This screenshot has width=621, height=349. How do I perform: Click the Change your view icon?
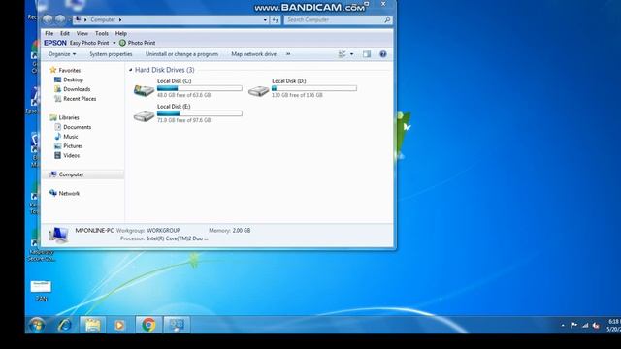(x=342, y=54)
